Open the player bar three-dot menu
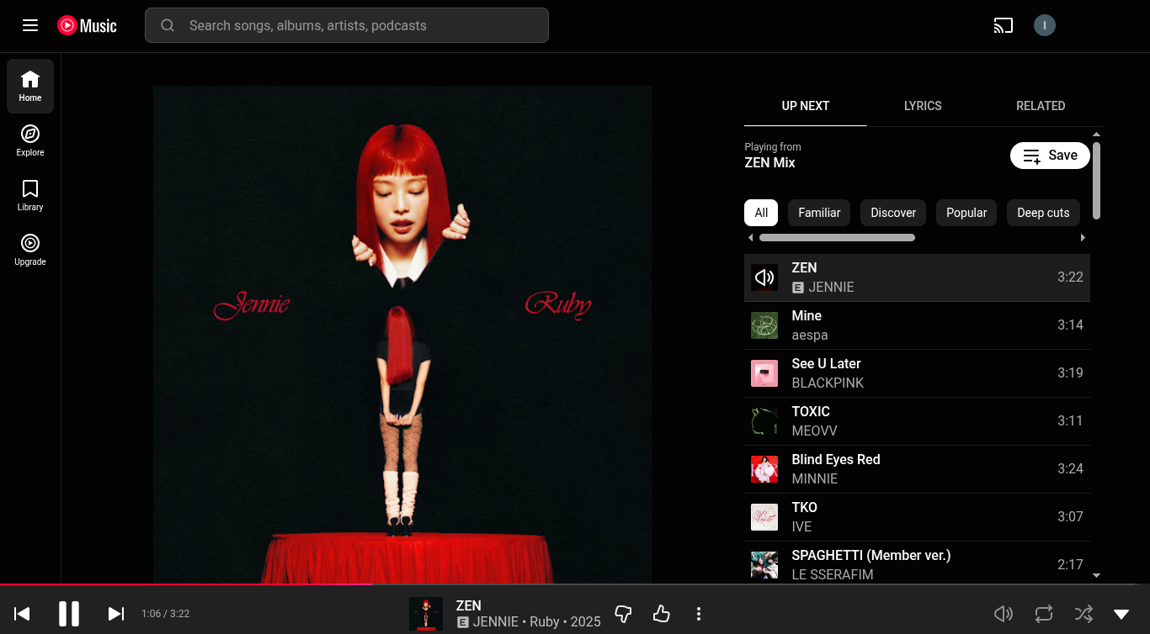This screenshot has height=634, width=1150. click(699, 614)
